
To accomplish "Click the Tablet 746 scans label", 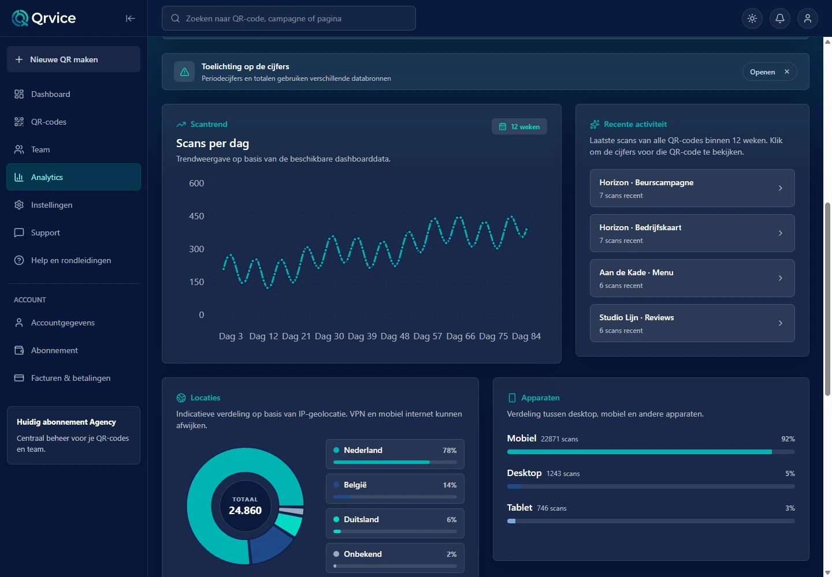I will [537, 508].
